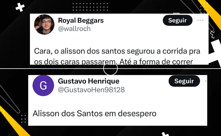Follow Gustavo Henrique with the Seguir button
The image size is (221, 136).
click(184, 81)
